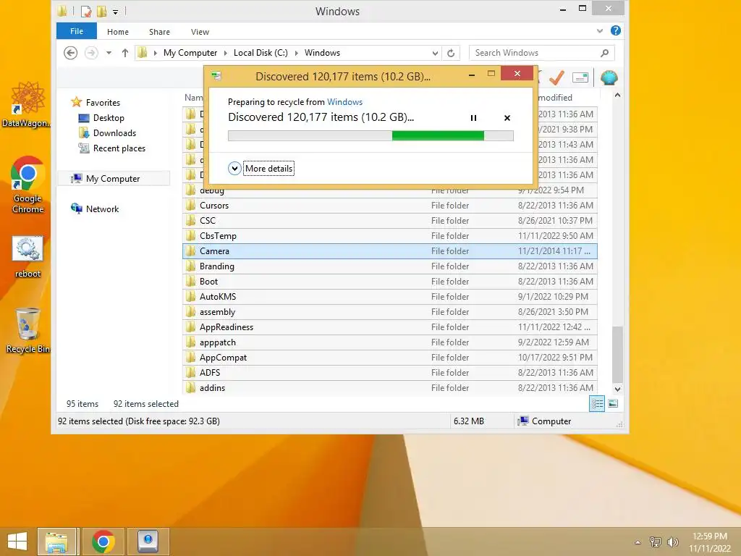
Task: Click the assembly folder icon
Action: 190,311
